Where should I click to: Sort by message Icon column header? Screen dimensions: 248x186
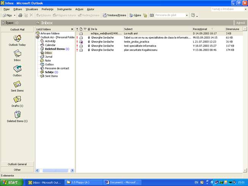point(81,29)
